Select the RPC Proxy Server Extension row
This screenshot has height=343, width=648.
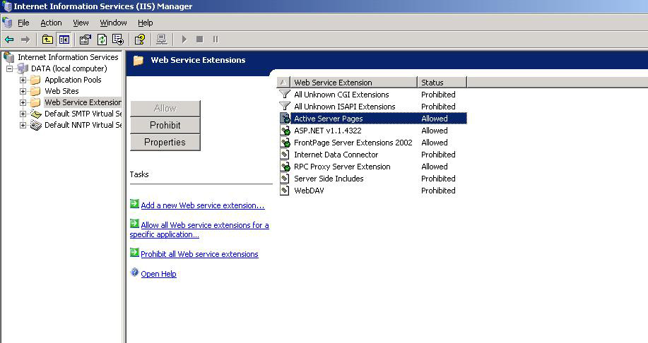click(373, 167)
